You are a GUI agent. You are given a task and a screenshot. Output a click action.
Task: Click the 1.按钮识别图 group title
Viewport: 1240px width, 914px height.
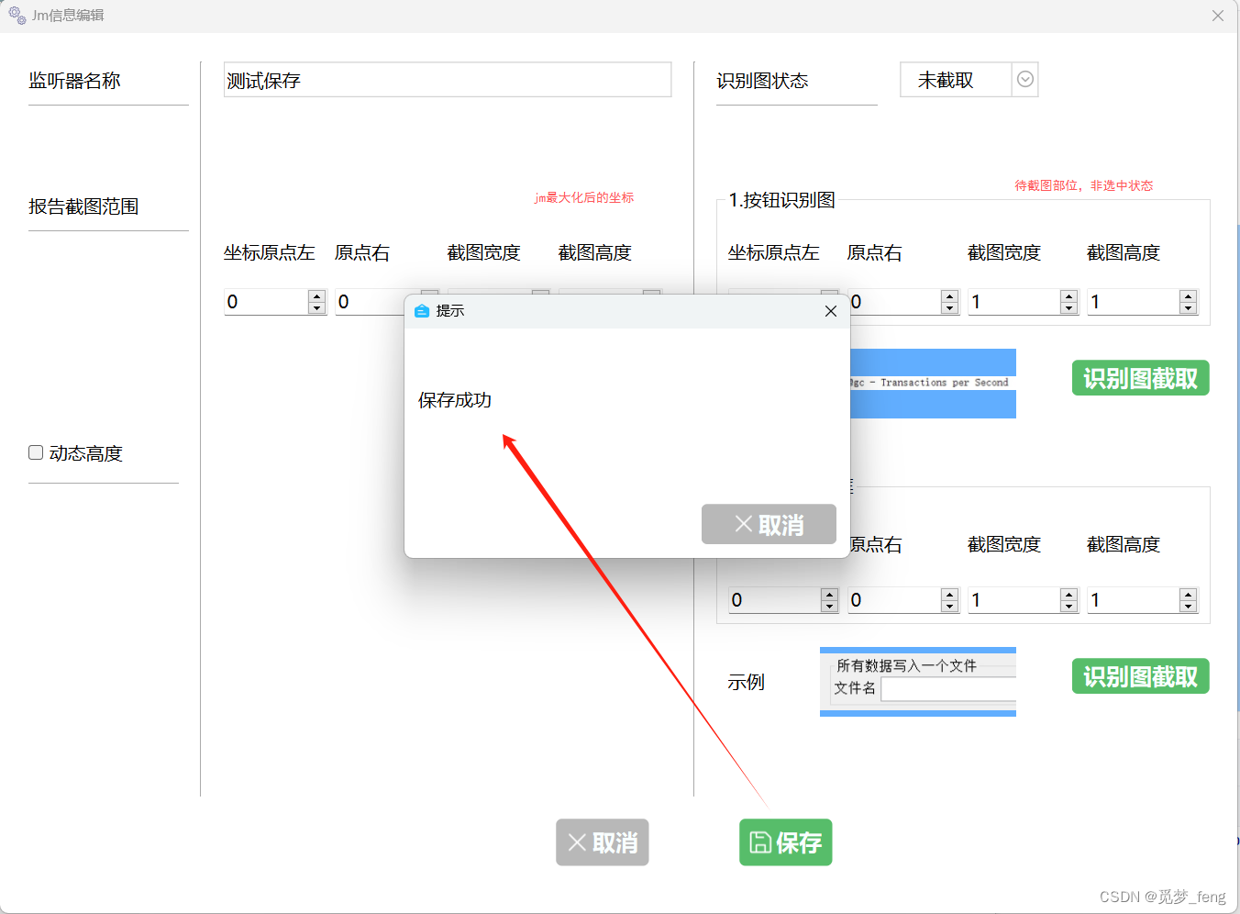coord(781,200)
